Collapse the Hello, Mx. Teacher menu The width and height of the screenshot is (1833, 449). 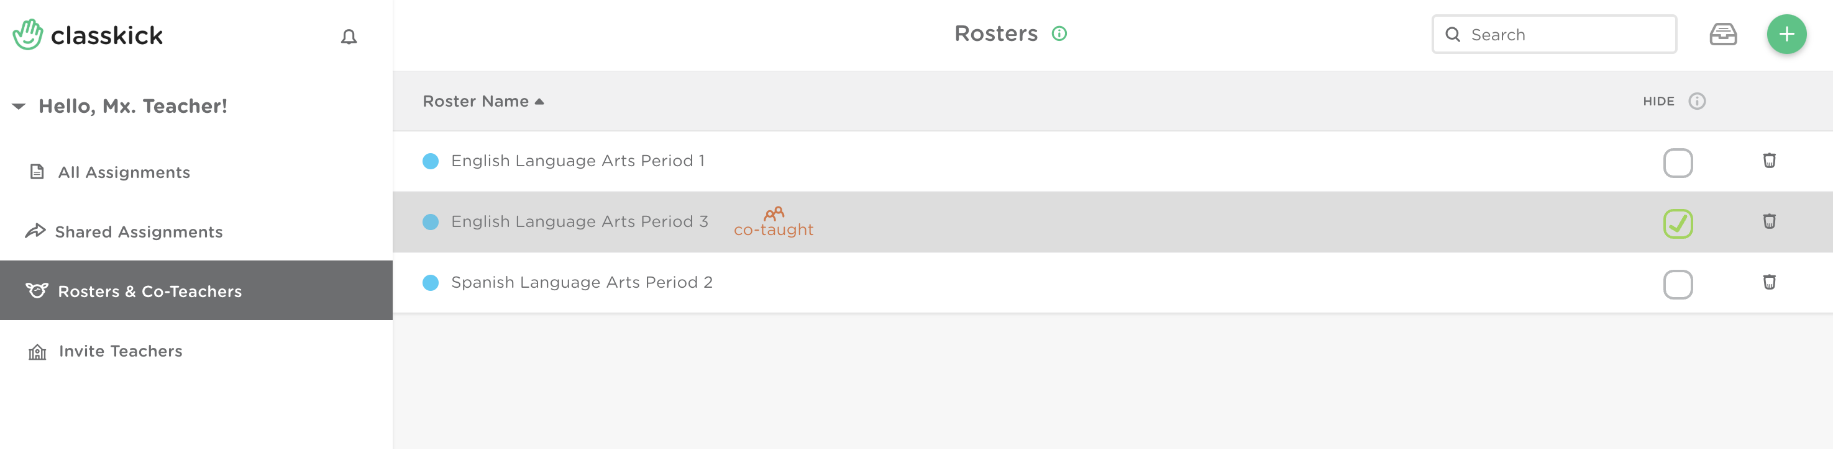[19, 107]
